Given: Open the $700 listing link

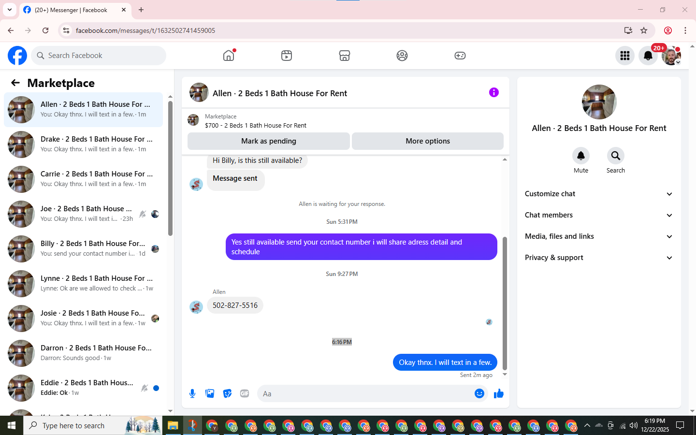Looking at the screenshot, I should [x=256, y=125].
